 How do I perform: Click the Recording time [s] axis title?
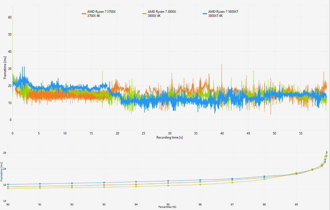coord(169,137)
